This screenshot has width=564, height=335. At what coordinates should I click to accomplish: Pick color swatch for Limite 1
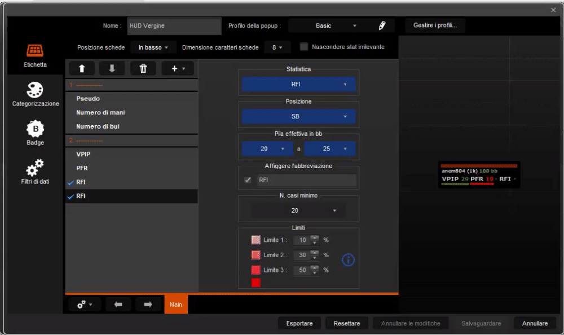click(x=255, y=240)
